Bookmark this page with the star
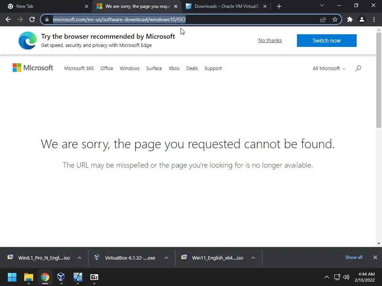This screenshot has height=286, width=382. tap(335, 19)
